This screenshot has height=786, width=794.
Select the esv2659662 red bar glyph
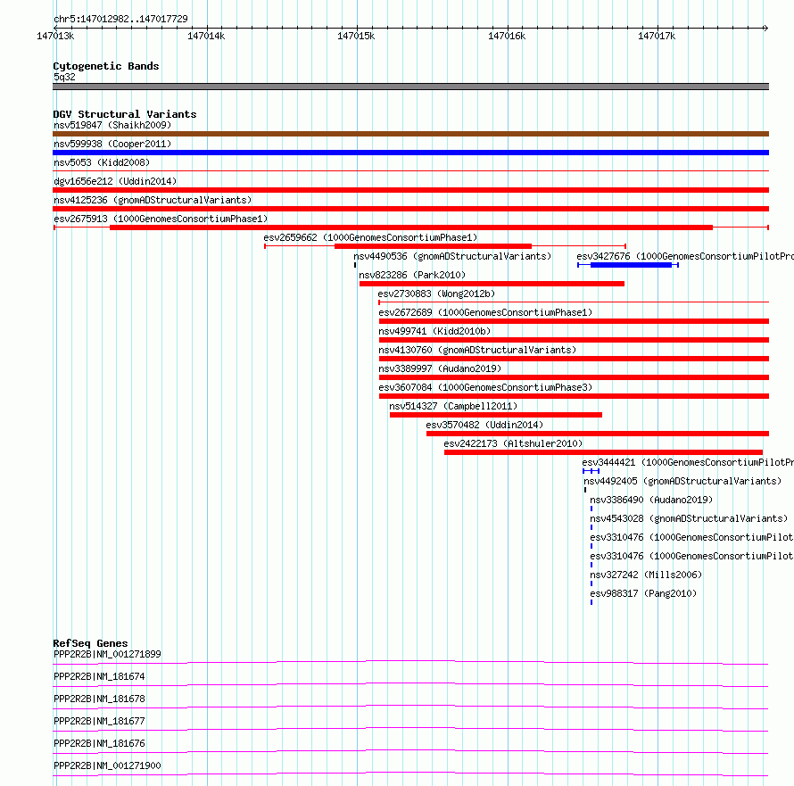point(445,246)
